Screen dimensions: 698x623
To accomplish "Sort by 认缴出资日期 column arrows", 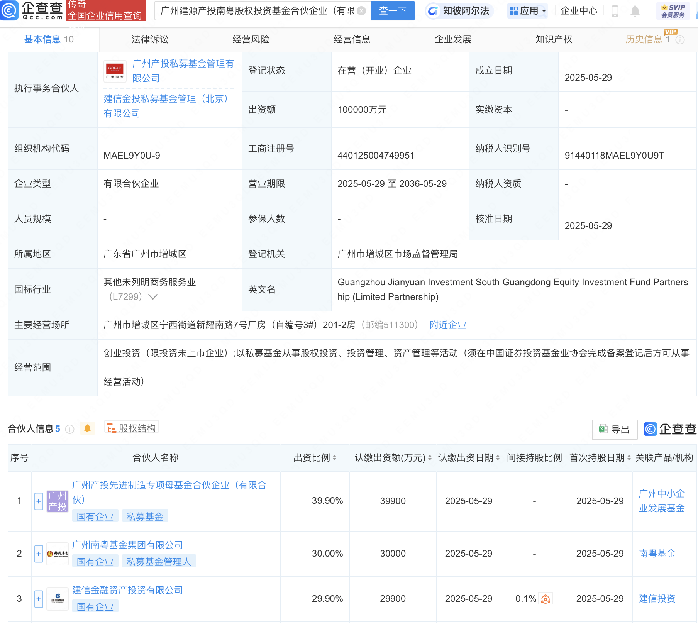I will (x=498, y=458).
